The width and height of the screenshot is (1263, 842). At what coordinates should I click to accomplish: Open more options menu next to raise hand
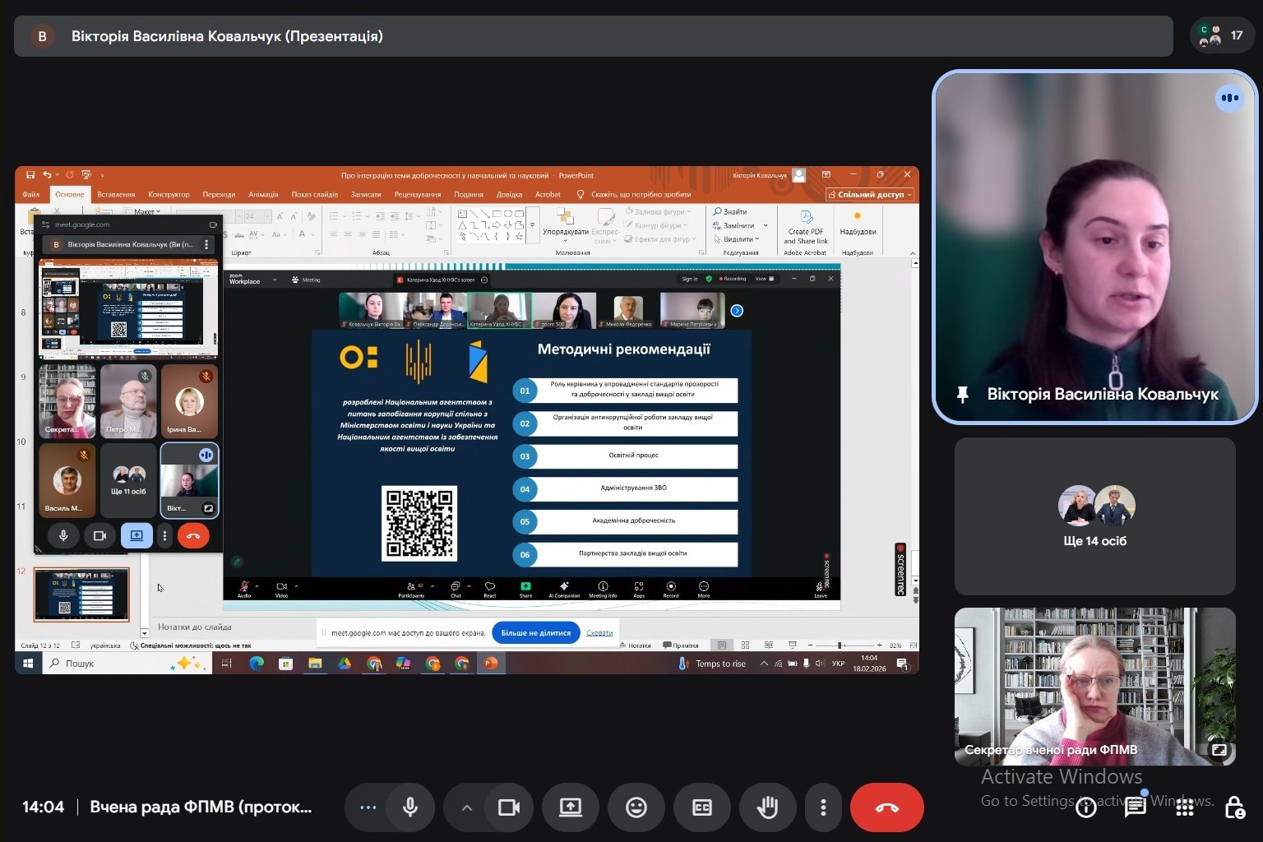(822, 807)
